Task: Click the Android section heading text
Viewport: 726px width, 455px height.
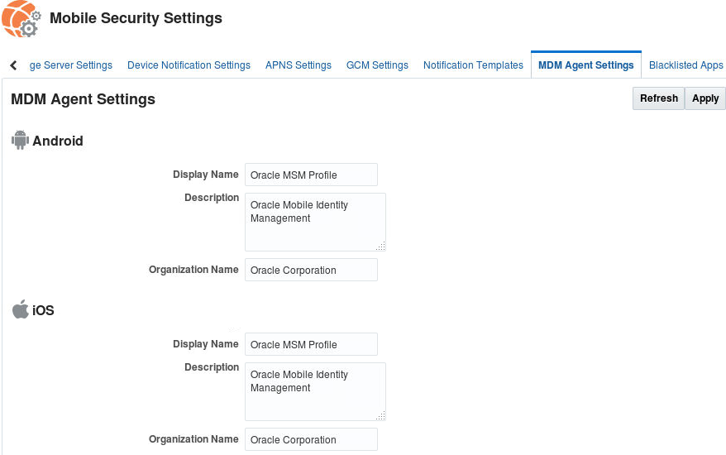Action: coord(58,141)
